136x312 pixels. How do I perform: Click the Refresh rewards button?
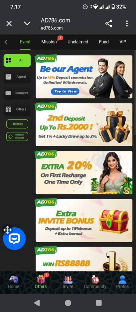coord(17,136)
